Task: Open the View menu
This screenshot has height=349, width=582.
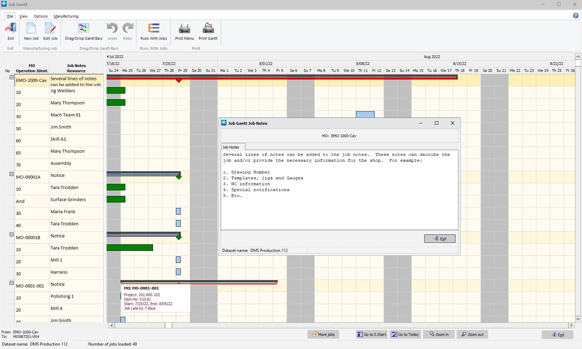Action: click(24, 16)
